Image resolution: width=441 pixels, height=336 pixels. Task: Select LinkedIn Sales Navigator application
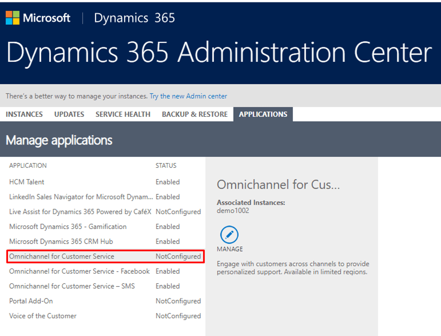pos(106,197)
